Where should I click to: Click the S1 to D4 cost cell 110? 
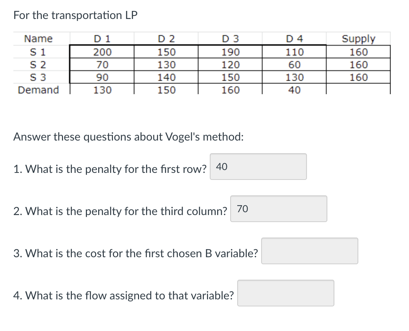tap(295, 52)
